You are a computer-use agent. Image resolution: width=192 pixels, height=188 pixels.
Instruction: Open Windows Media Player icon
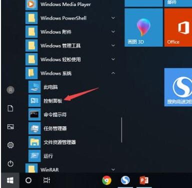coord(31,5)
